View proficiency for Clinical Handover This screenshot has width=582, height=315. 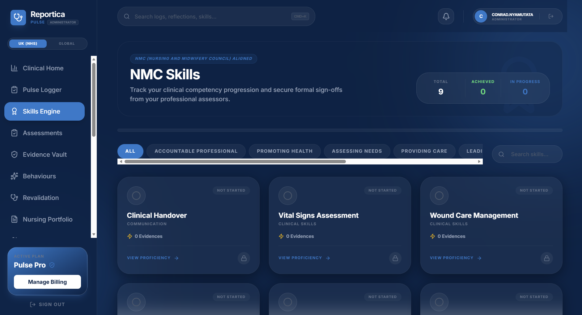153,258
